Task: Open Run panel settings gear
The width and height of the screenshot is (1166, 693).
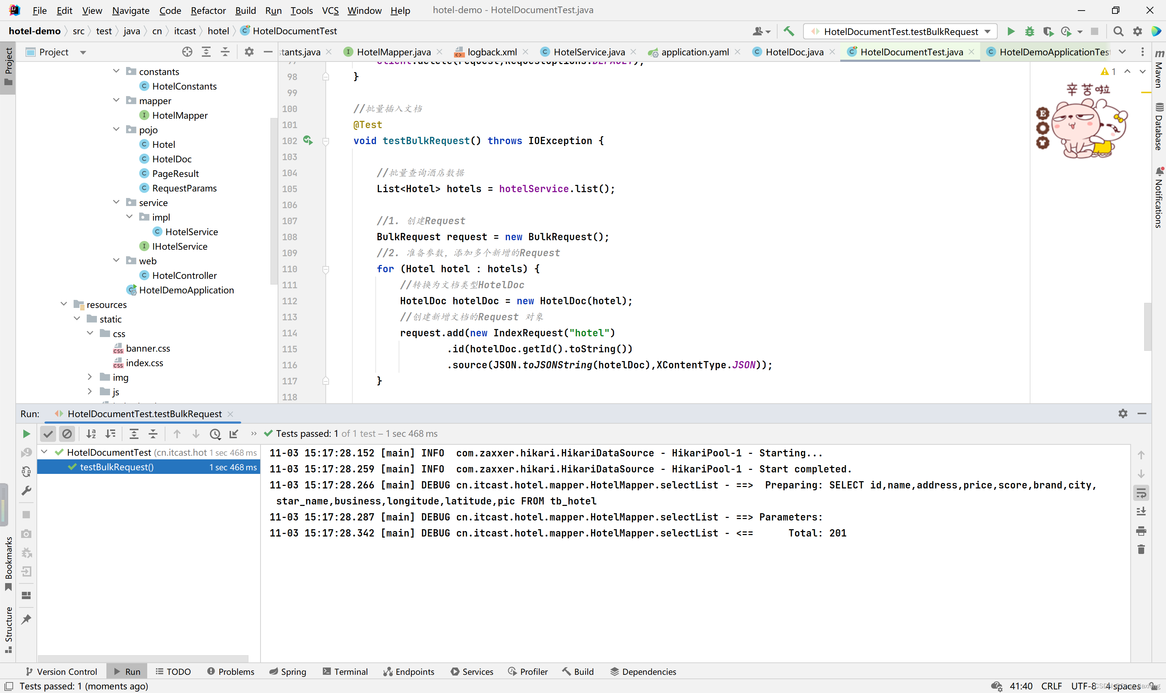Action: tap(1123, 414)
